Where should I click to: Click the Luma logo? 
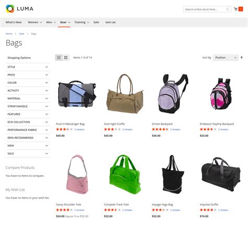pyautogui.click(x=19, y=8)
